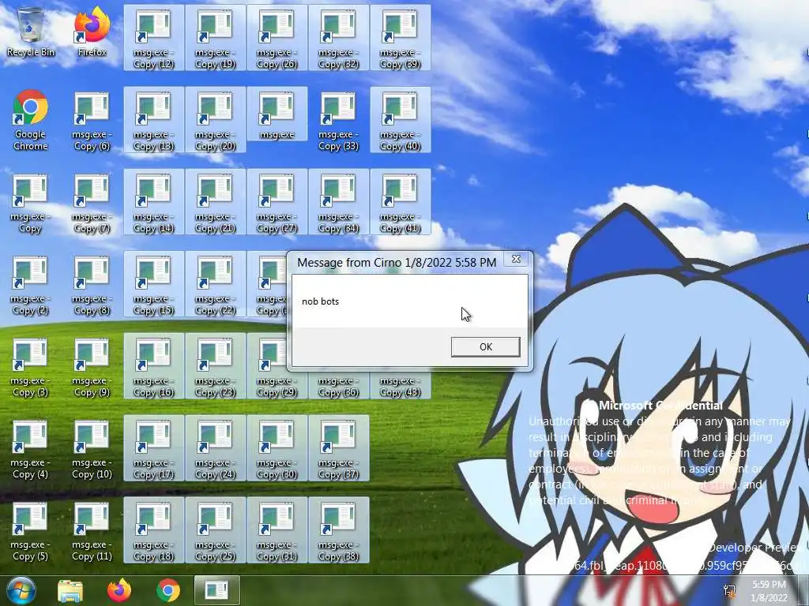Select msg.exe - Copy (33) icon
The height and width of the screenshot is (606, 809).
pyautogui.click(x=338, y=120)
